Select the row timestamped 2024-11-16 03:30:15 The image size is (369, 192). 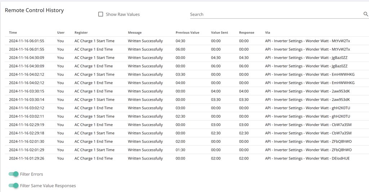pyautogui.click(x=27, y=91)
